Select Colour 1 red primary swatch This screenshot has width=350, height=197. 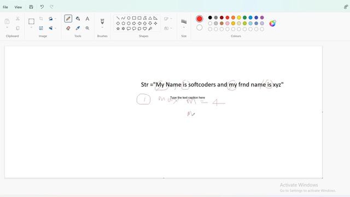tap(199, 19)
